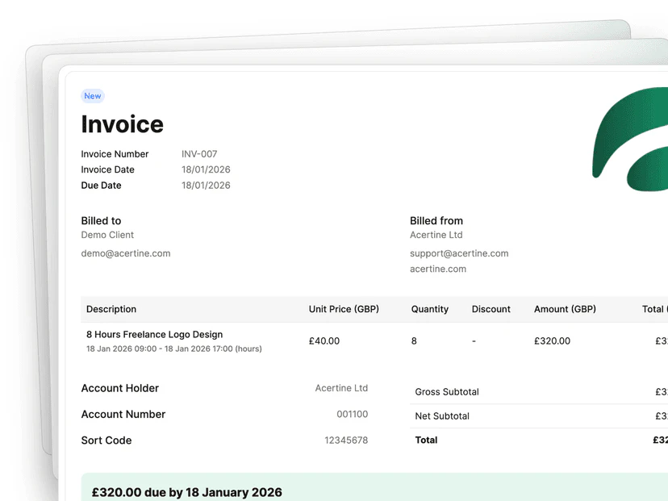Open the support@acertine.com email link
The image size is (668, 501).
(459, 253)
